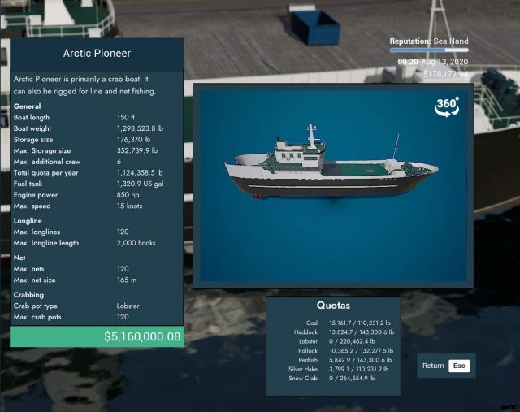The image size is (520, 412).
Task: Click the Reputation progress bar
Action: pos(428,50)
